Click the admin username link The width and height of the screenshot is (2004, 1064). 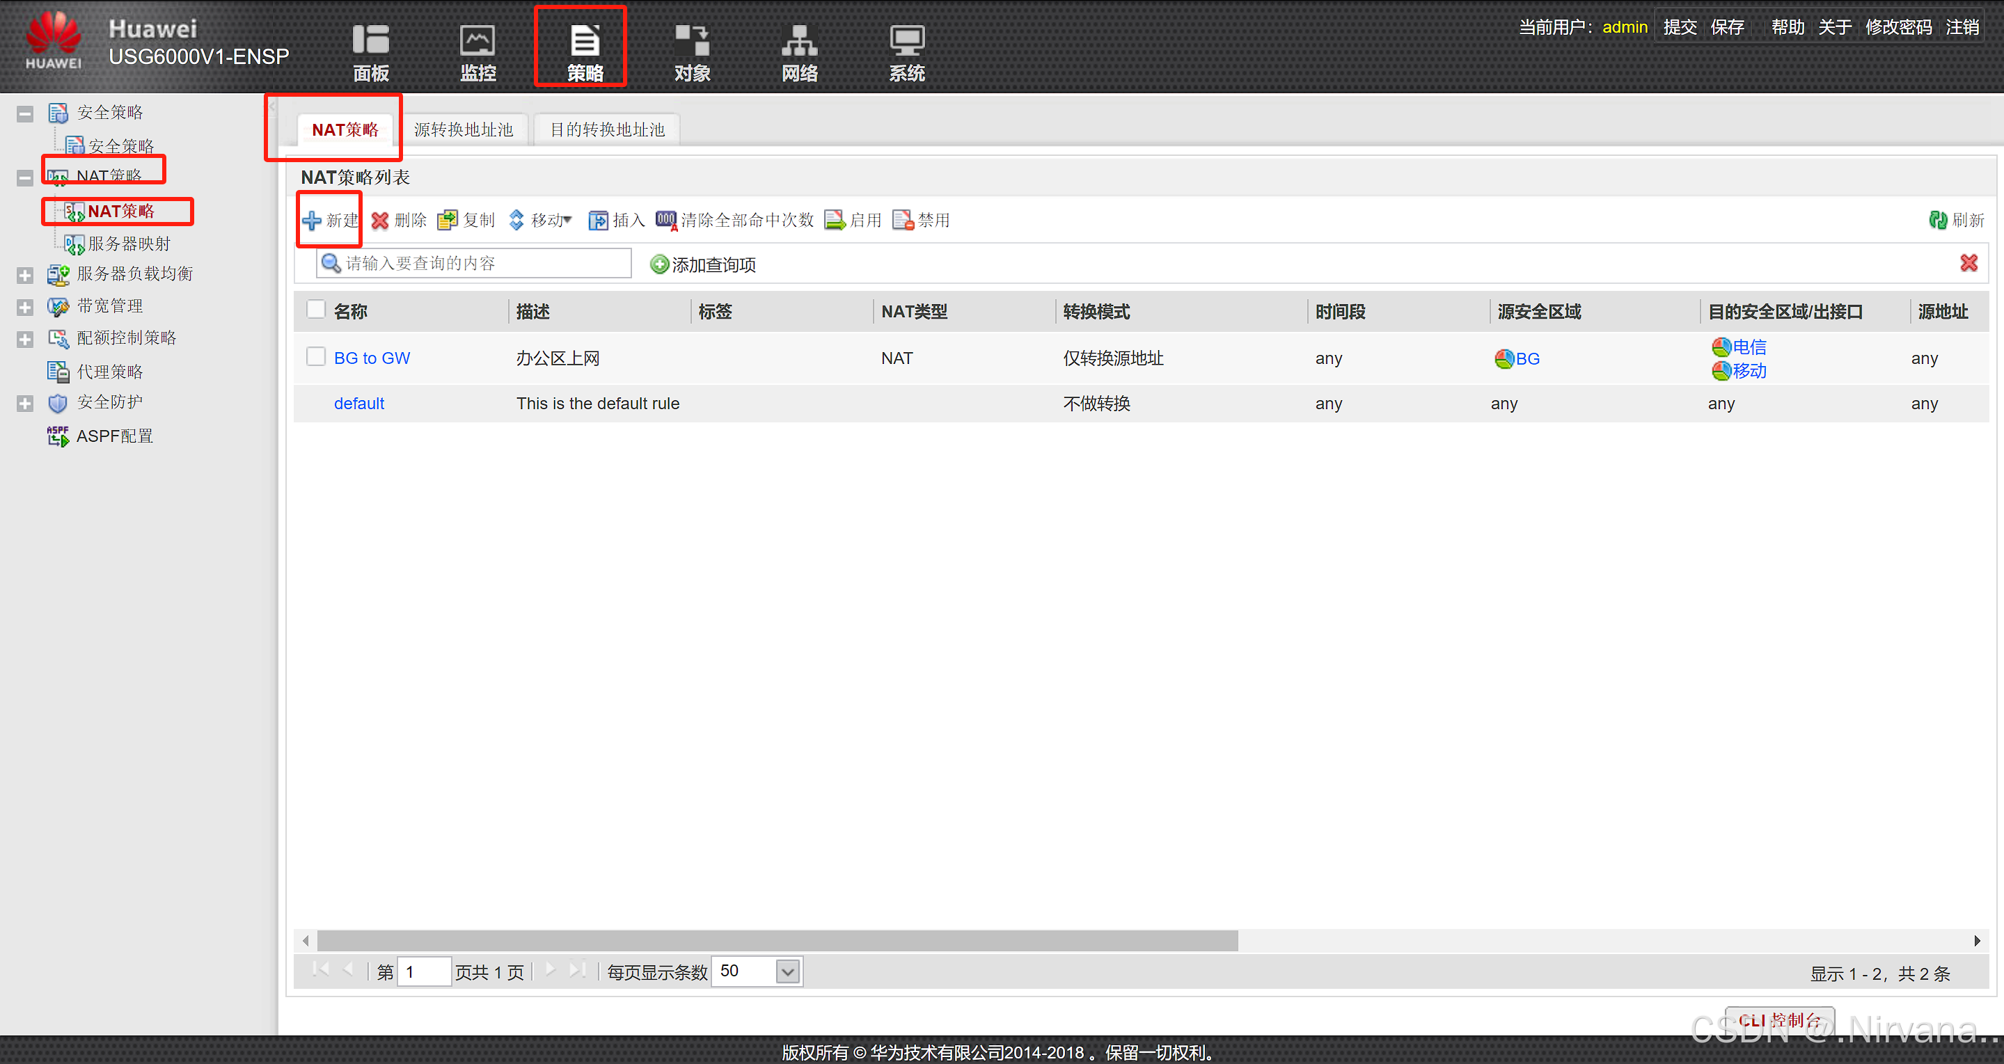click(1625, 27)
